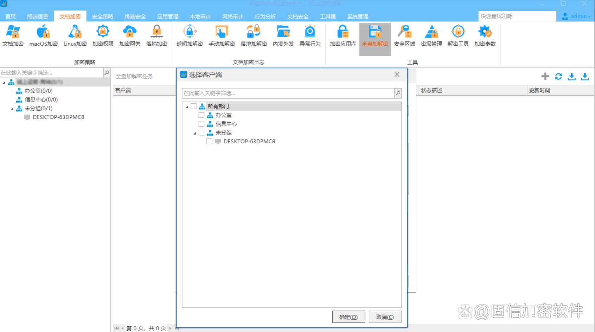Click the 取消(C) button
The width and height of the screenshot is (595, 332).
385,317
